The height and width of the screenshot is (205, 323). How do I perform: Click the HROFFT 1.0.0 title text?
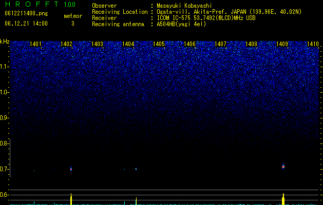40,4
